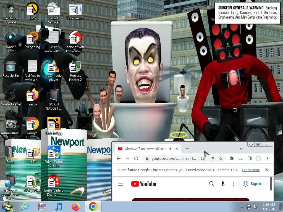The image size is (283, 212).
Task: Show hidden system tray icons
Action: 242,207
